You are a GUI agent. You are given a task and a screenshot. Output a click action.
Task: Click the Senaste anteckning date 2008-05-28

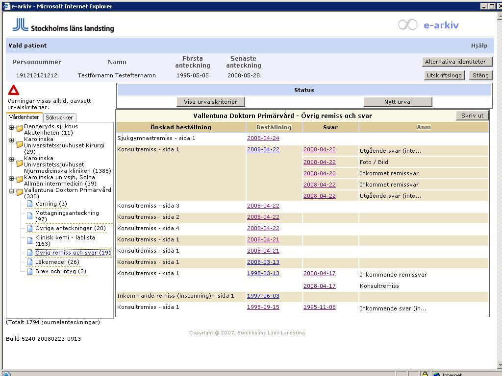coord(244,75)
